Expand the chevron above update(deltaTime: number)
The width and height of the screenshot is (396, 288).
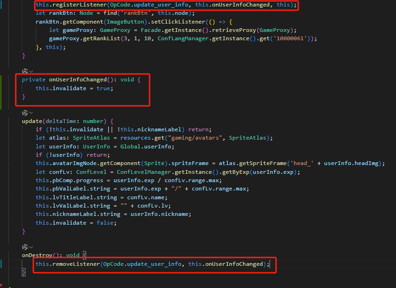[31, 113]
